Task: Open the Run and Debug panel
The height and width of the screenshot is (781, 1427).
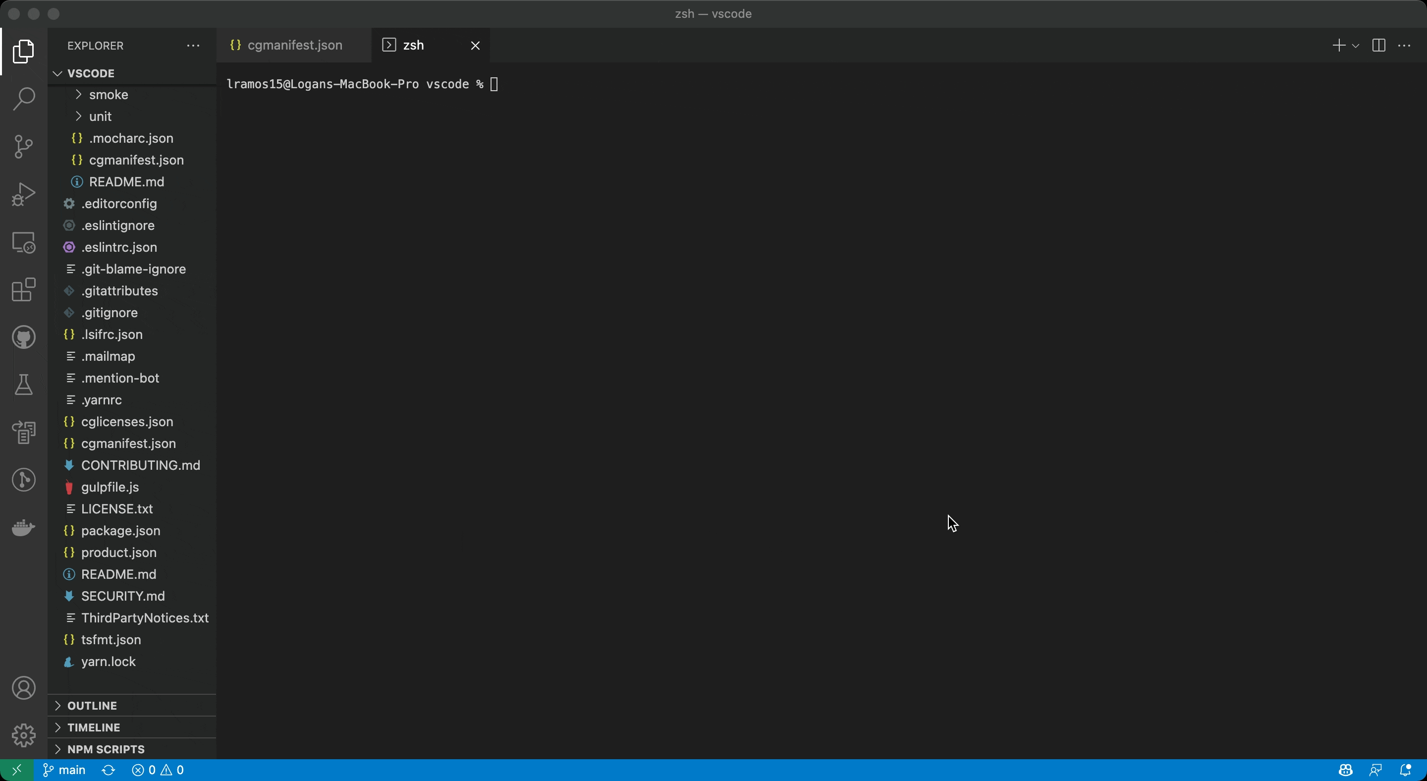Action: pos(23,194)
